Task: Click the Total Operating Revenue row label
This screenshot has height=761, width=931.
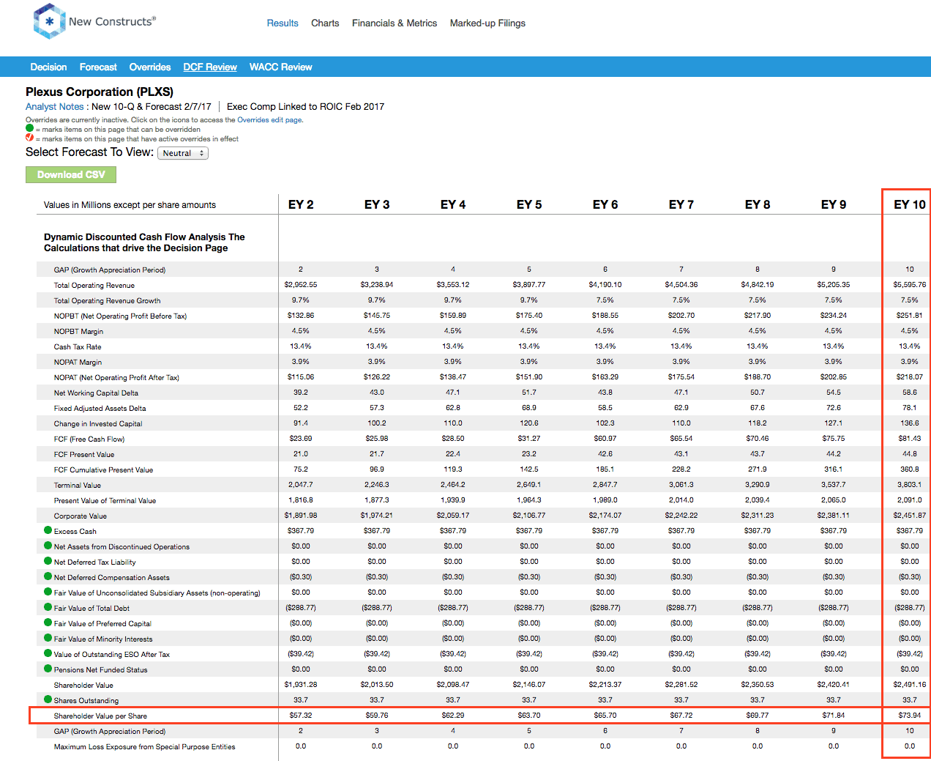Action: pos(94,285)
